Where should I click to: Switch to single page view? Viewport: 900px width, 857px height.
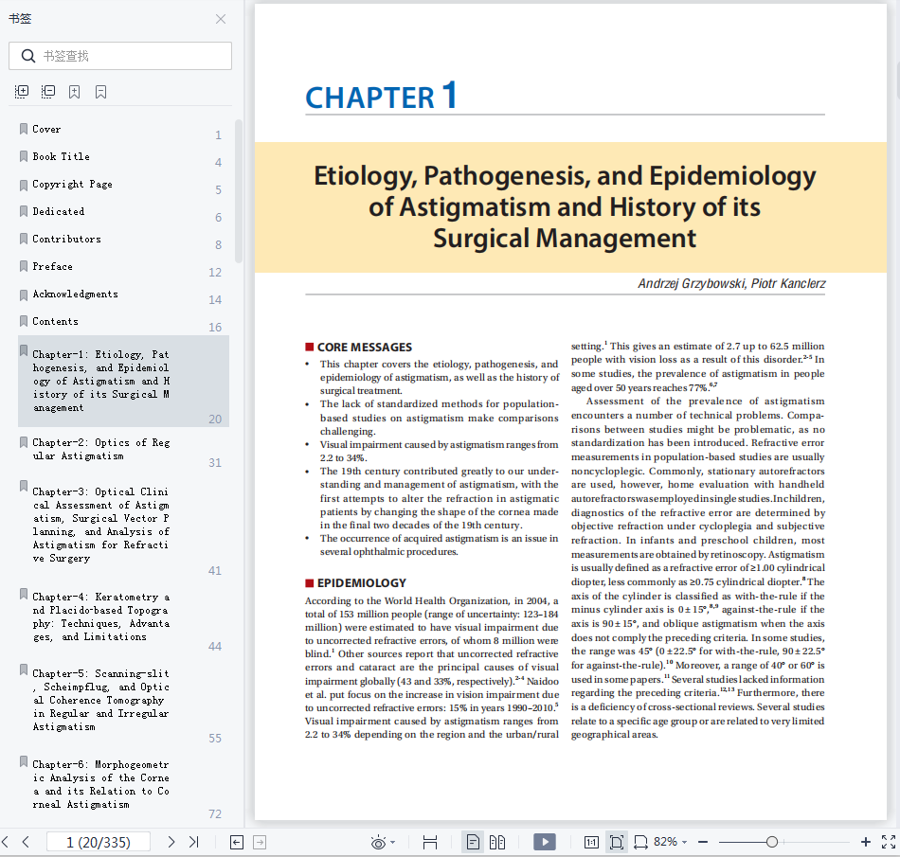[473, 842]
